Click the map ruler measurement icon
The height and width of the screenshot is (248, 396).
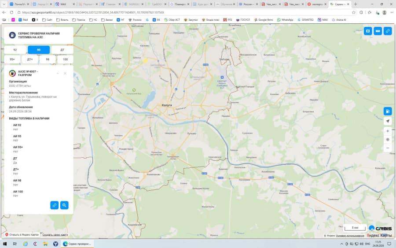click(378, 31)
